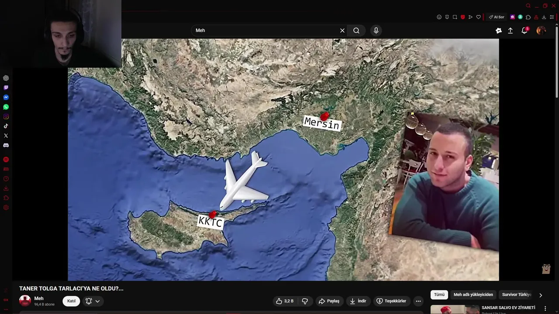Open the red ad-blocker shield
This screenshot has width=559, height=314.
[x=462, y=17]
